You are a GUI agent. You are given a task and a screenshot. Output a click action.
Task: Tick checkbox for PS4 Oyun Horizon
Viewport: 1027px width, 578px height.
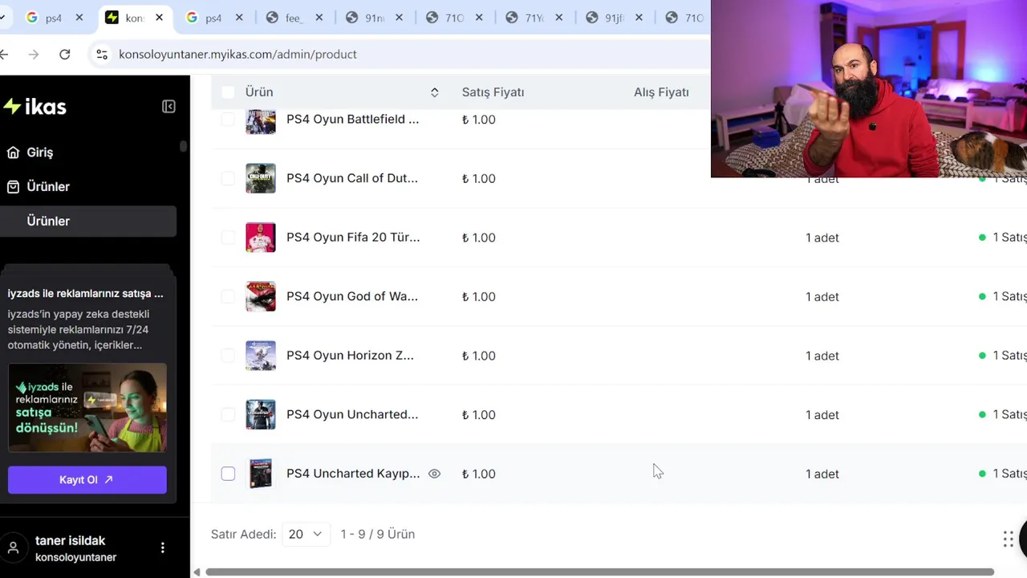228,356
